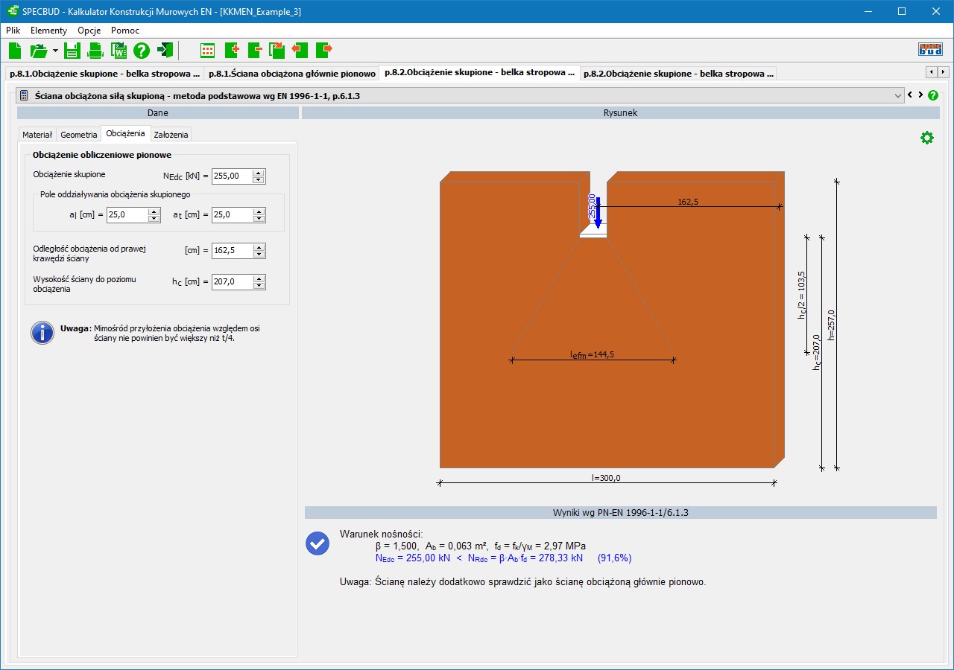
Task: Decrease the hc wall height with the down spinner
Action: click(x=259, y=286)
